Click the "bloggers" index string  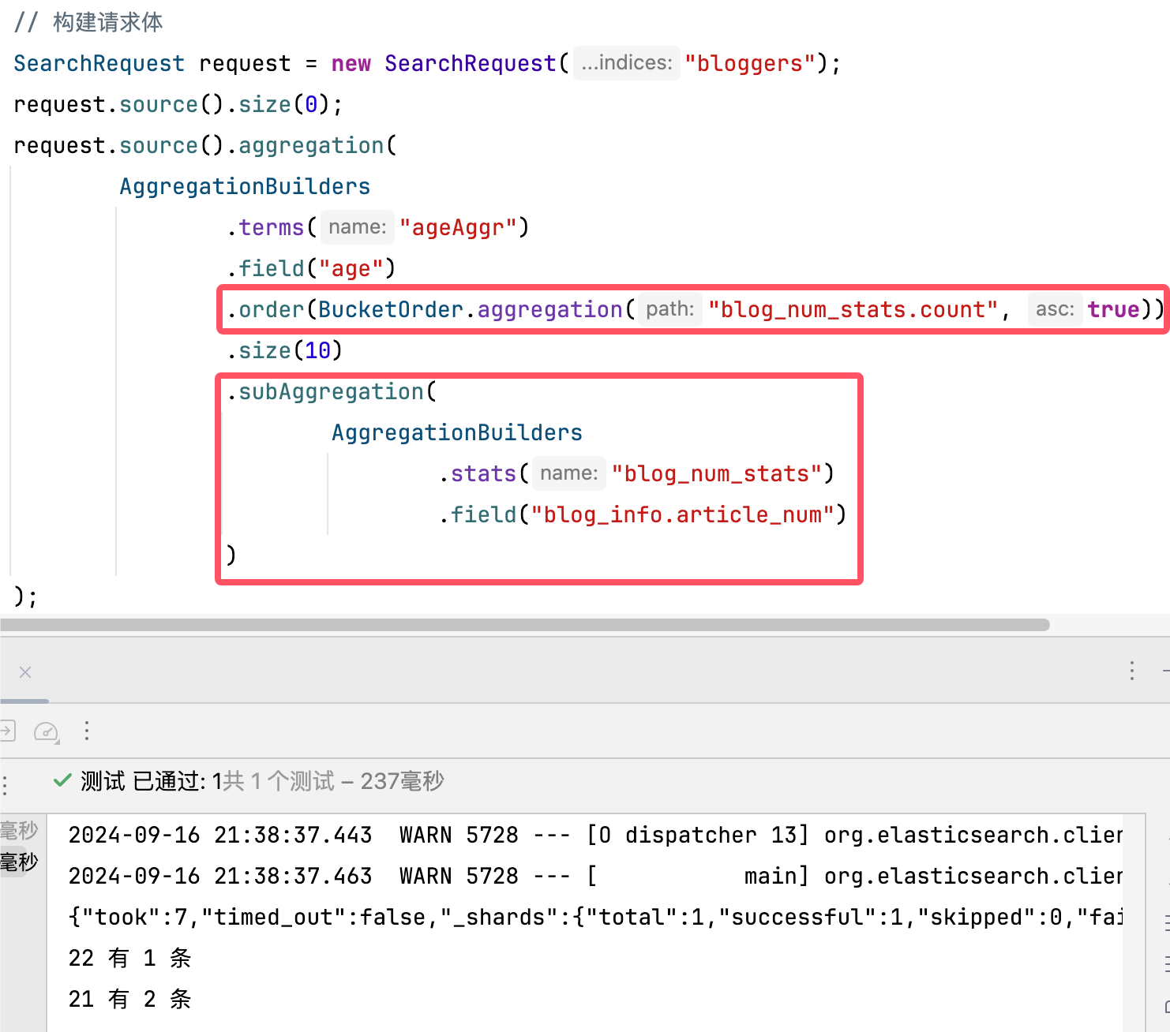pos(750,63)
